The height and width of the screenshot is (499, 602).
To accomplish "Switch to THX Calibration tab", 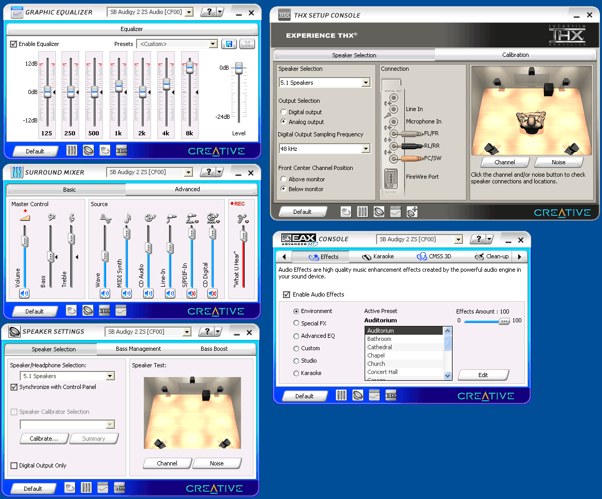I will click(515, 55).
